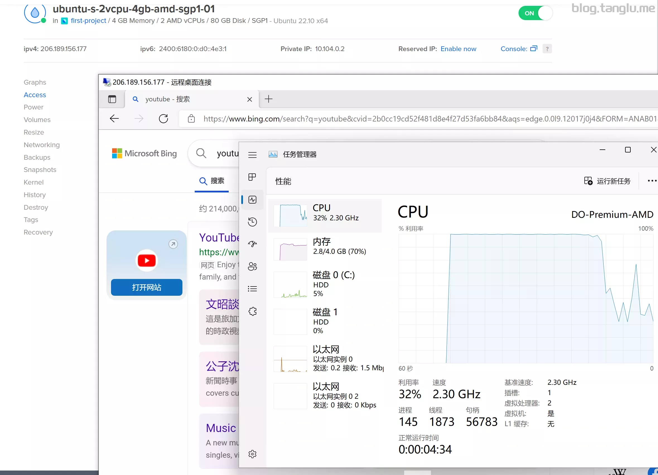The height and width of the screenshot is (475, 658).
Task: Open Destroy section in sidebar
Action: (36, 207)
